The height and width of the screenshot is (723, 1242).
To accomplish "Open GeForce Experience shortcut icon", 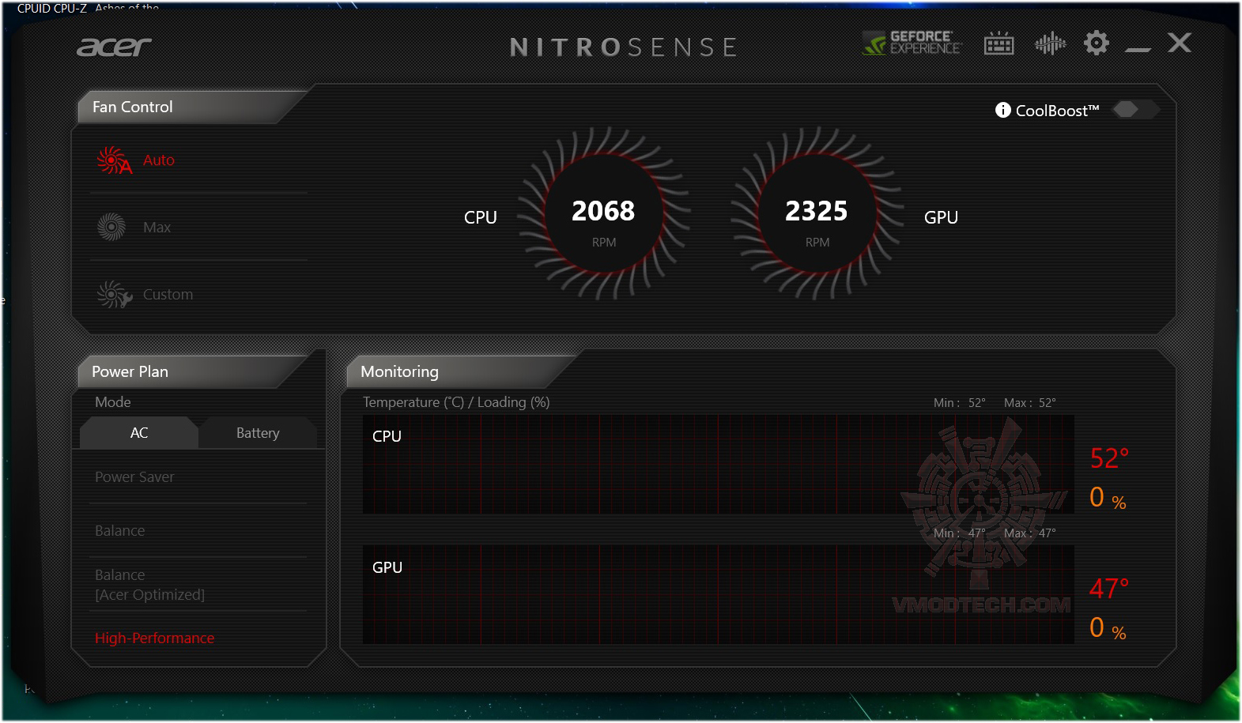I will (912, 43).
